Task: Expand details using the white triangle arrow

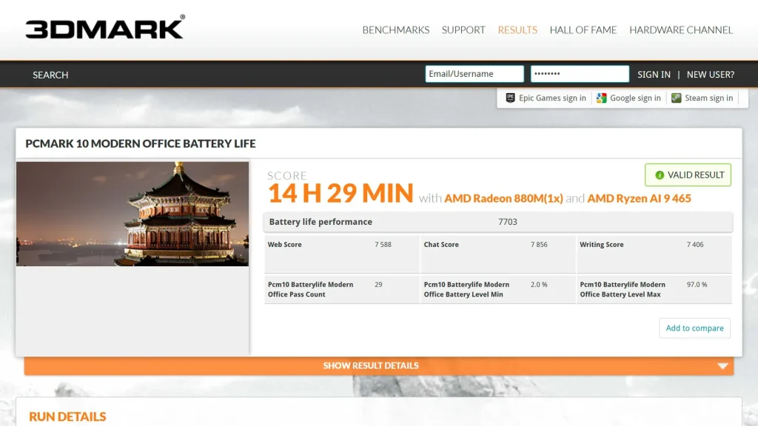Action: [x=722, y=366]
